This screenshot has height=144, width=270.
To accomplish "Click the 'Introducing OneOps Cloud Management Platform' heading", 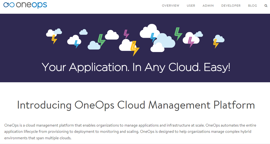I will coord(136,105).
